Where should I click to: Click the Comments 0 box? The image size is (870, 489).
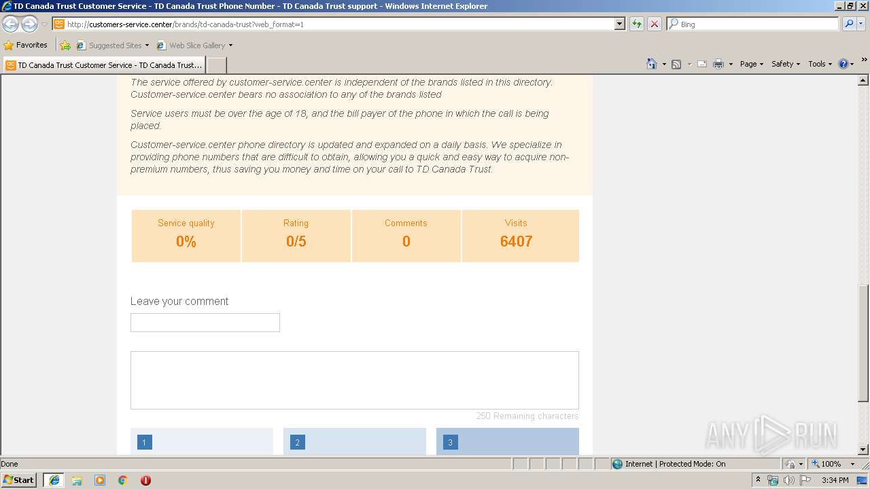pos(406,236)
